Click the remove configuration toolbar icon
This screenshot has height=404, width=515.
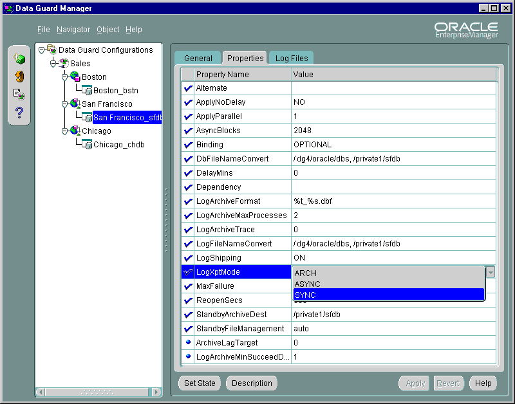point(19,76)
